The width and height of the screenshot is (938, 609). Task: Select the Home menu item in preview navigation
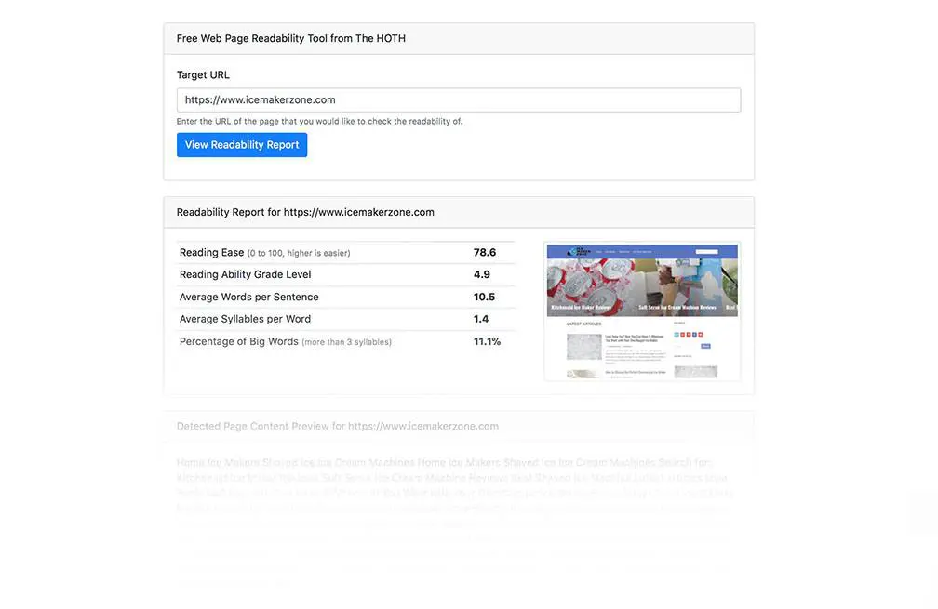point(597,251)
